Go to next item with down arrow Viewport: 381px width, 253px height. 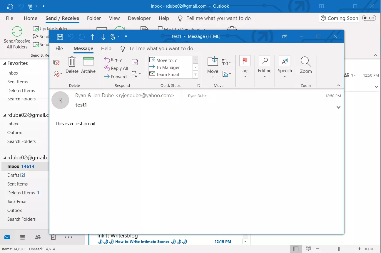point(103,37)
